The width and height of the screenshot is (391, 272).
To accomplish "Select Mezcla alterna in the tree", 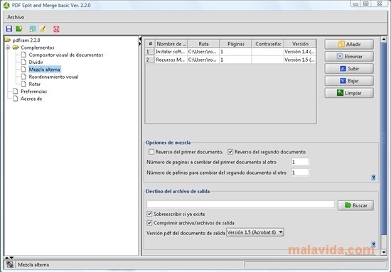I will (45, 70).
